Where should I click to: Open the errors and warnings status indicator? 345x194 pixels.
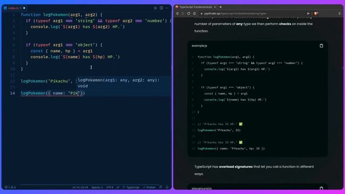click(10, 188)
